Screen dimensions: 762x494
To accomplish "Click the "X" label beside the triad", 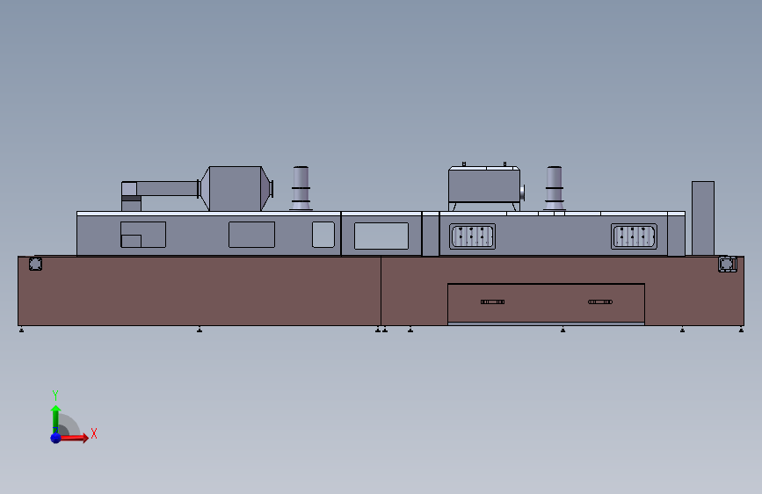I will click(x=94, y=433).
